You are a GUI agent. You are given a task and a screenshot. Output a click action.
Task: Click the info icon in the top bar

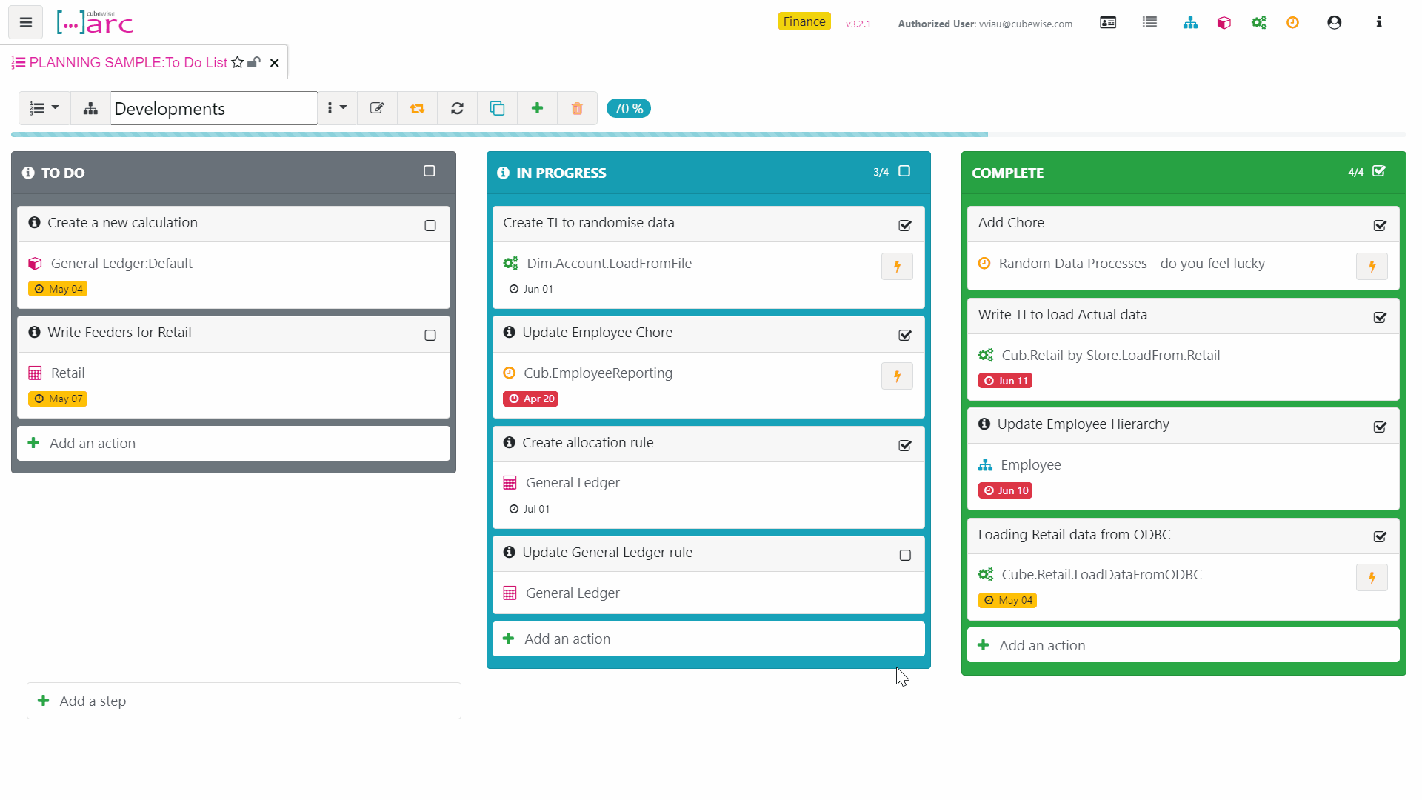pos(1379,23)
